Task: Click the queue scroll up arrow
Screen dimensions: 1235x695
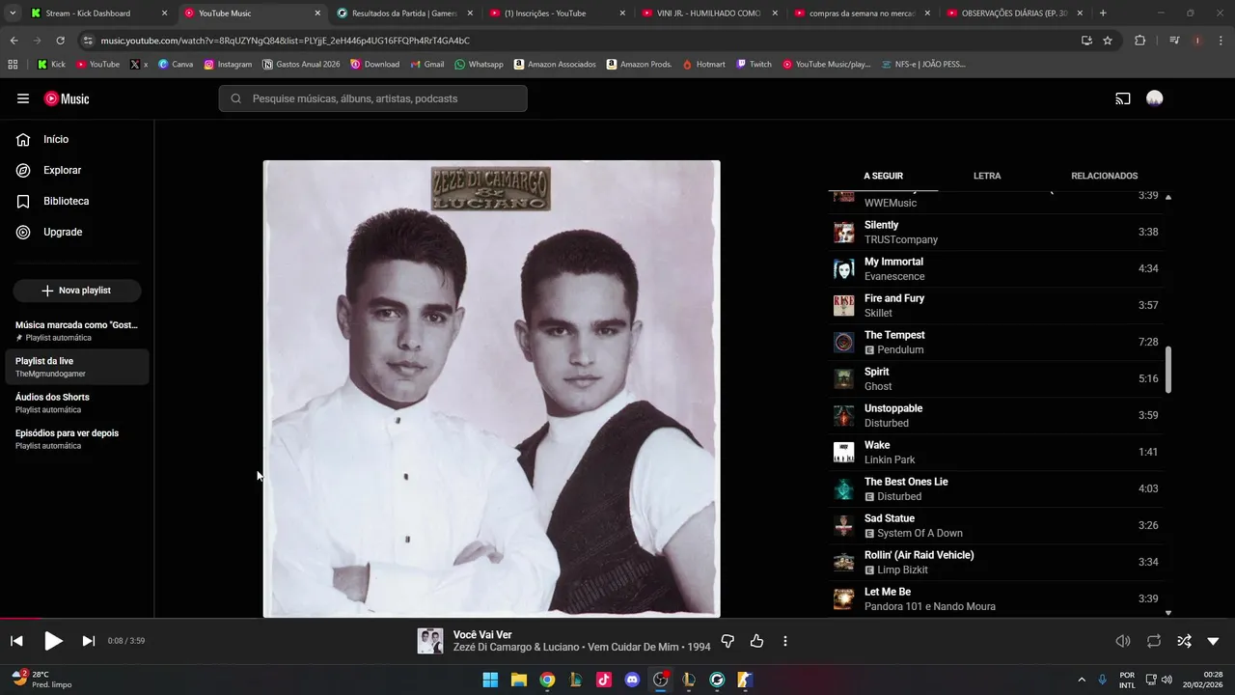Action: pyautogui.click(x=1168, y=197)
